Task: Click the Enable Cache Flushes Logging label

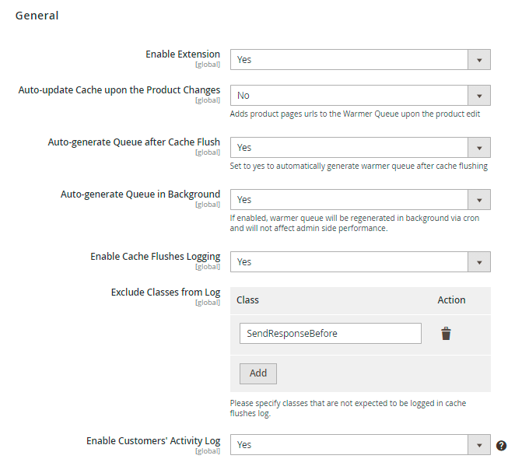Action: (155, 257)
